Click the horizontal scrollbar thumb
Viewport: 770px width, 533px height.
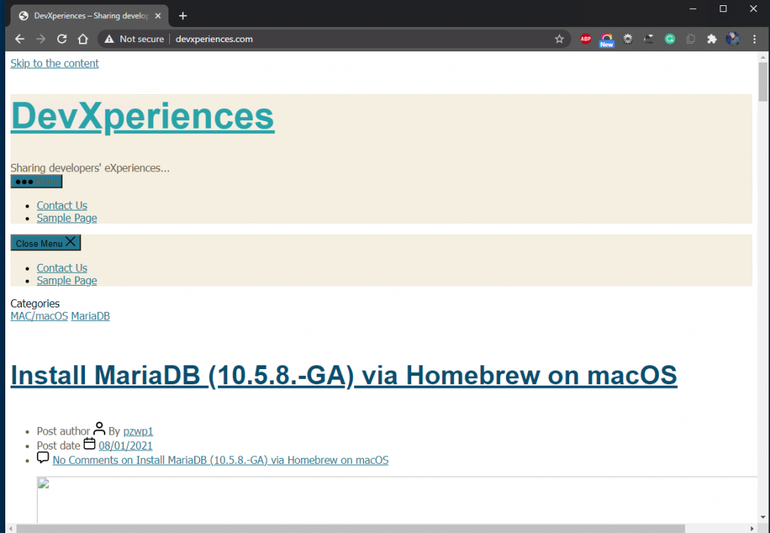[x=350, y=528]
